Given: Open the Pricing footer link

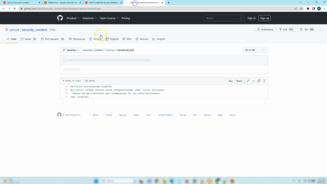Looking at the screenshot, I should (x=183, y=115).
